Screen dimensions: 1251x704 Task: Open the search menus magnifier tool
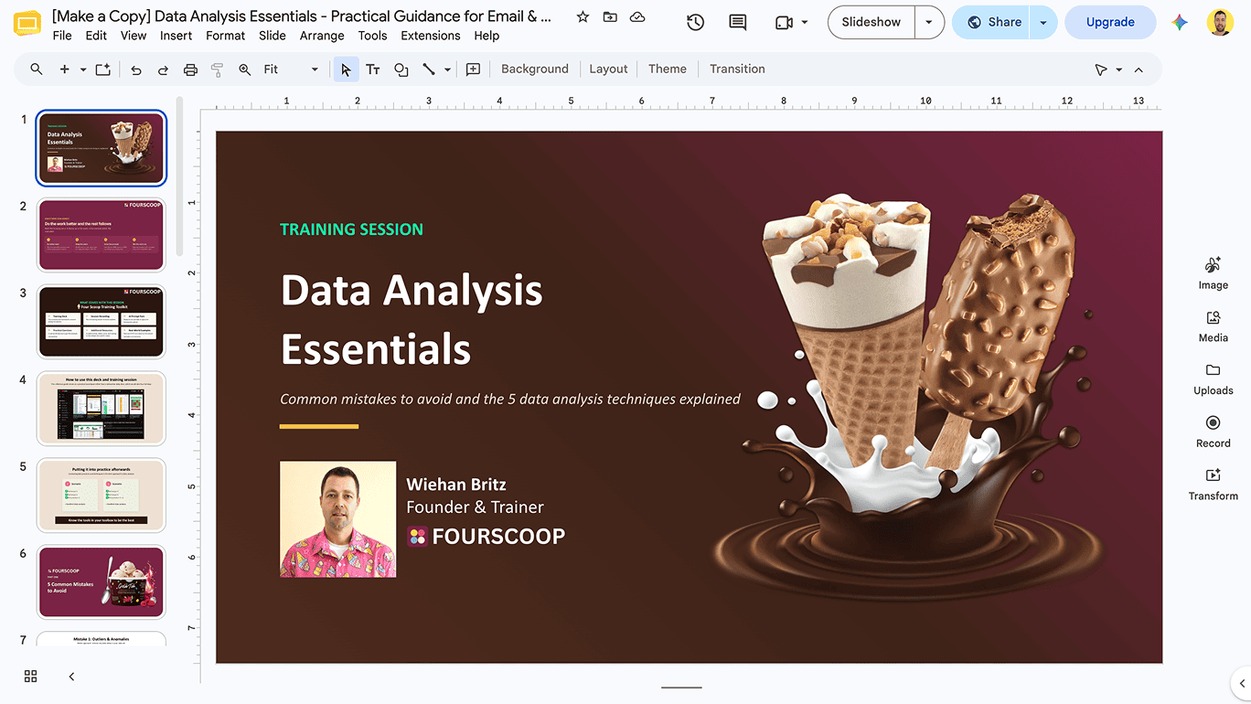pos(37,69)
